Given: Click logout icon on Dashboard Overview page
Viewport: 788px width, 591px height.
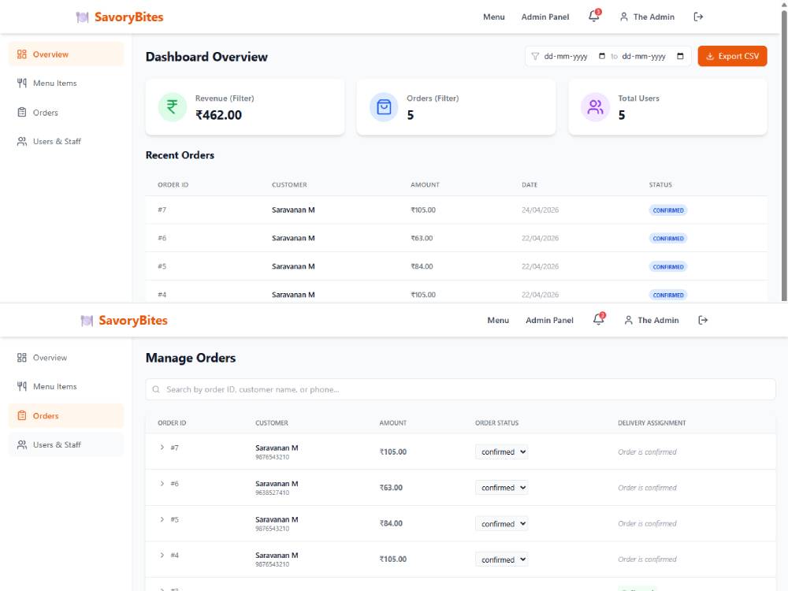Looking at the screenshot, I should (698, 17).
